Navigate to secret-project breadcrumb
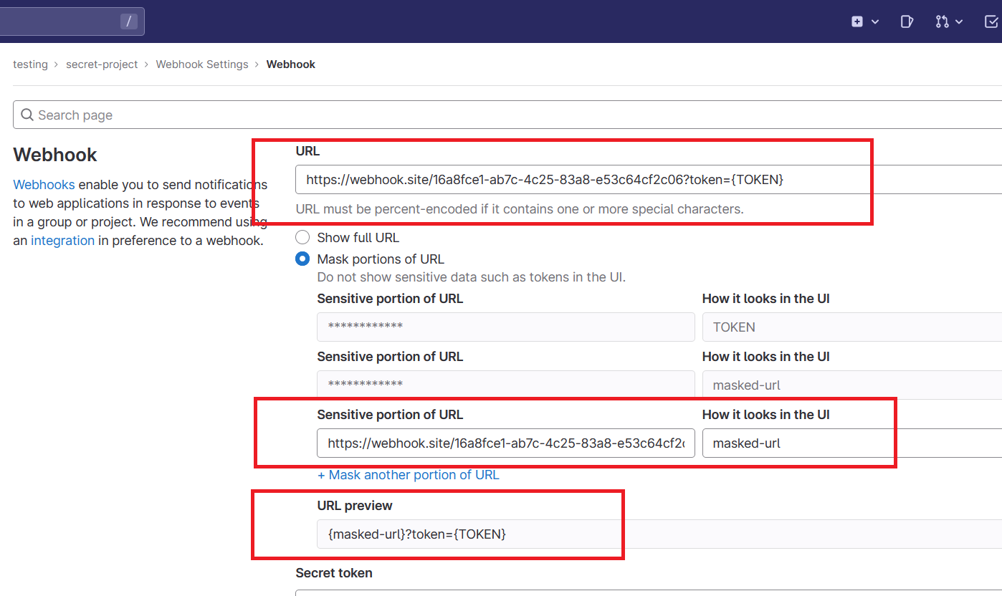The width and height of the screenshot is (1002, 596). point(102,64)
